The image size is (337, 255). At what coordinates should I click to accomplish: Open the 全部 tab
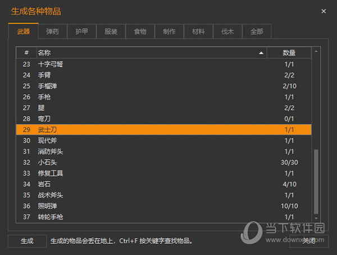click(257, 31)
